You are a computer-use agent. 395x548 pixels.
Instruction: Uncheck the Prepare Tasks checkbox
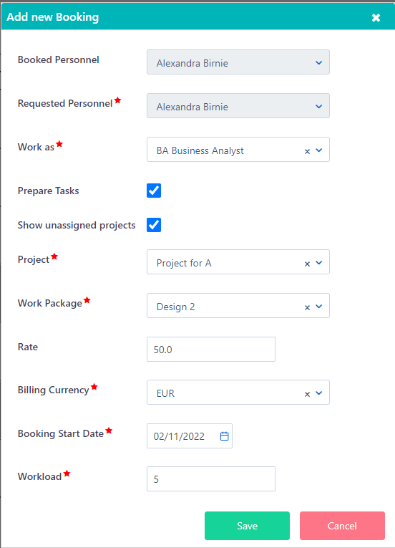154,191
